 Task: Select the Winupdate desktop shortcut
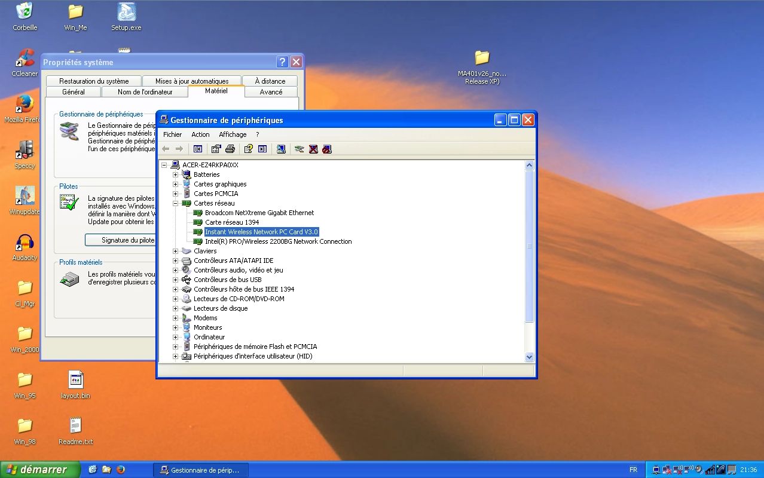(x=25, y=201)
